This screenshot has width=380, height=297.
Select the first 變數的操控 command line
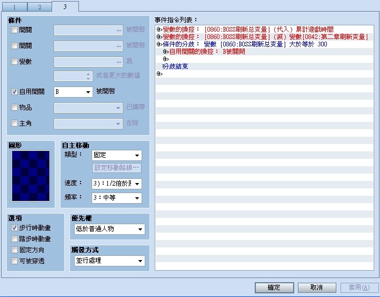pos(264,30)
